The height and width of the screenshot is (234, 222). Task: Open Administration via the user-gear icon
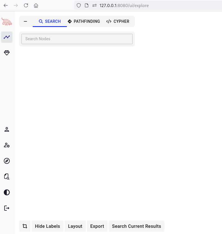tap(7, 145)
